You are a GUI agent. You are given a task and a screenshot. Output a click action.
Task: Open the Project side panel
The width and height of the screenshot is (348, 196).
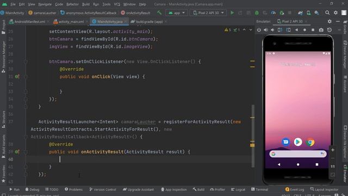click(x=3, y=27)
